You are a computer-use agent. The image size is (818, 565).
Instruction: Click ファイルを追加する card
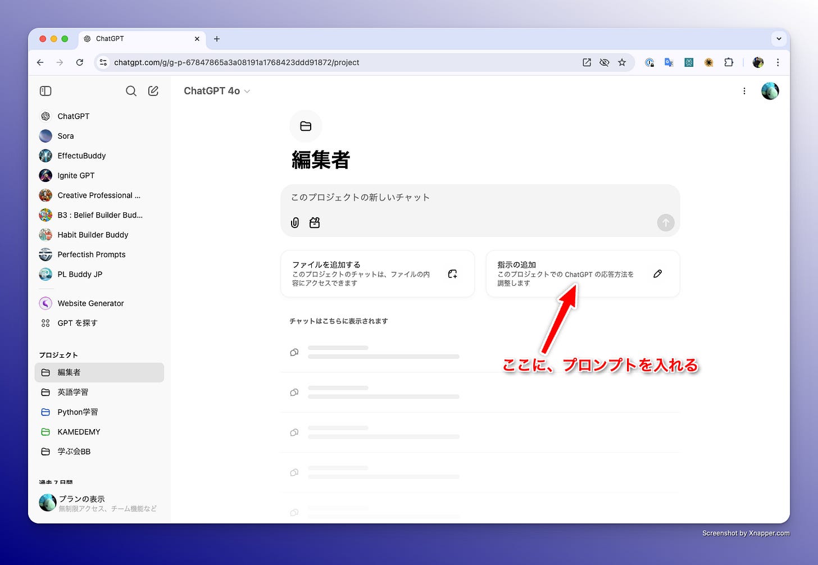point(378,274)
